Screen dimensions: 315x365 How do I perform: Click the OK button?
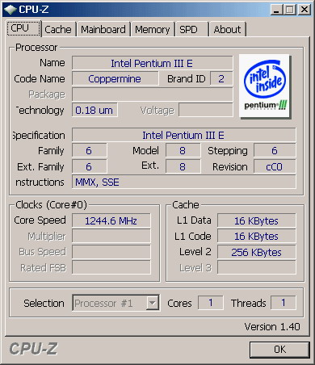tap(279, 350)
